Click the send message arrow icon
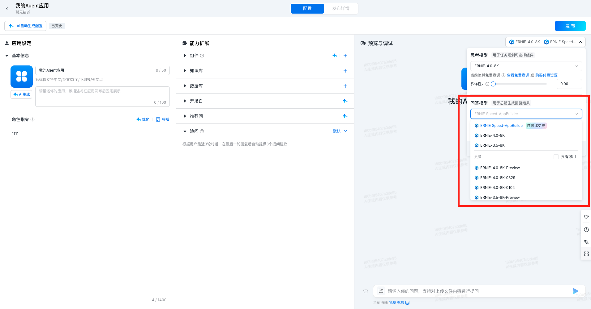Viewport: 591px width, 309px height. click(x=576, y=291)
